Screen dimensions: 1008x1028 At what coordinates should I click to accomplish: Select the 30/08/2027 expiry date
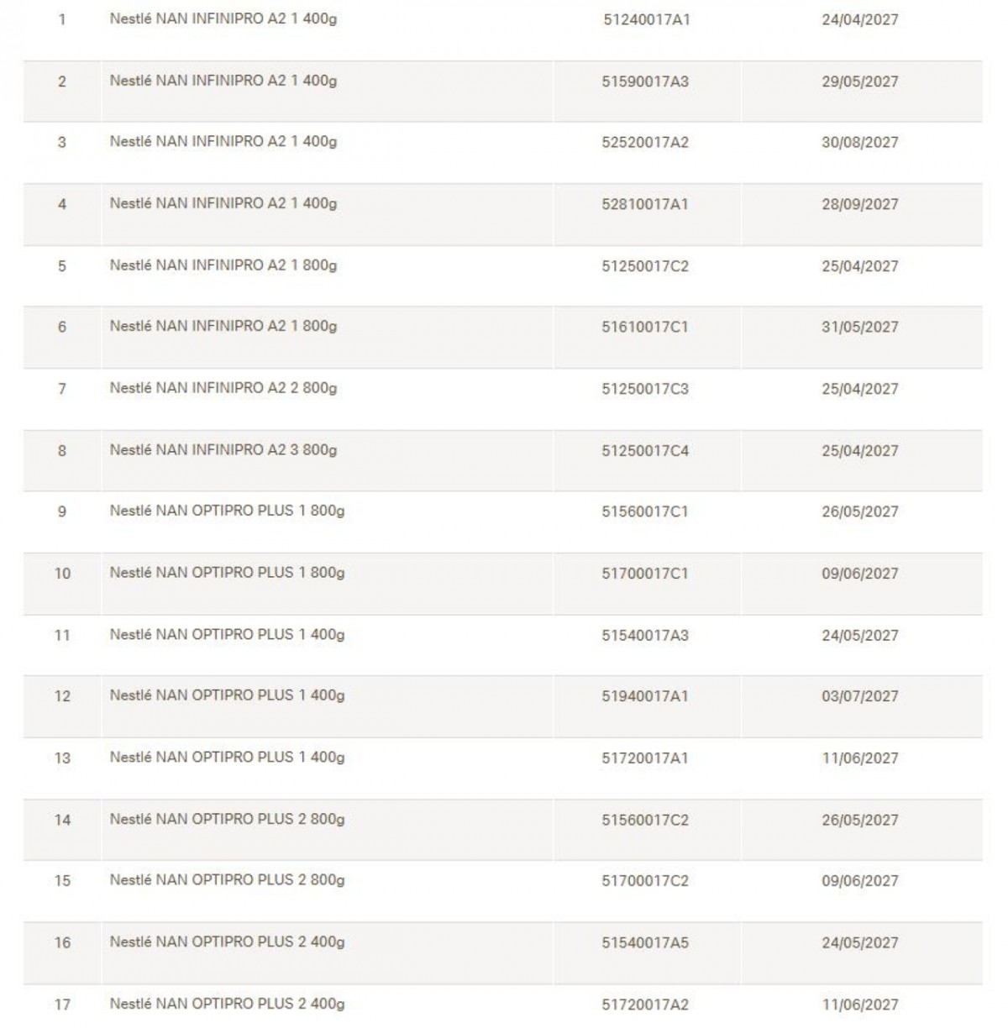859,142
